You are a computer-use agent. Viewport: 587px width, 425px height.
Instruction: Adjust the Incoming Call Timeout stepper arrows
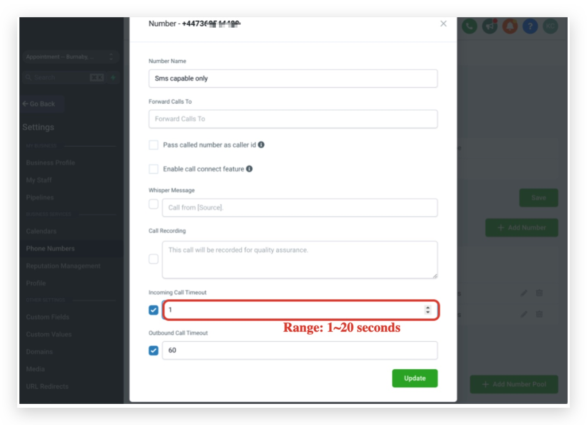point(428,310)
